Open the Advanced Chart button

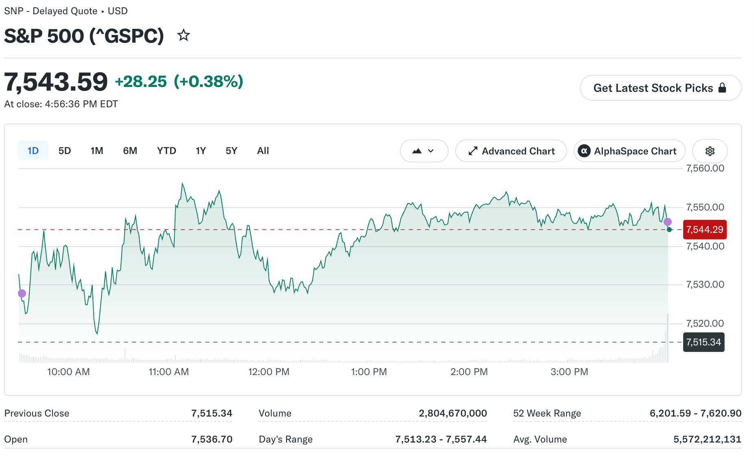(511, 151)
